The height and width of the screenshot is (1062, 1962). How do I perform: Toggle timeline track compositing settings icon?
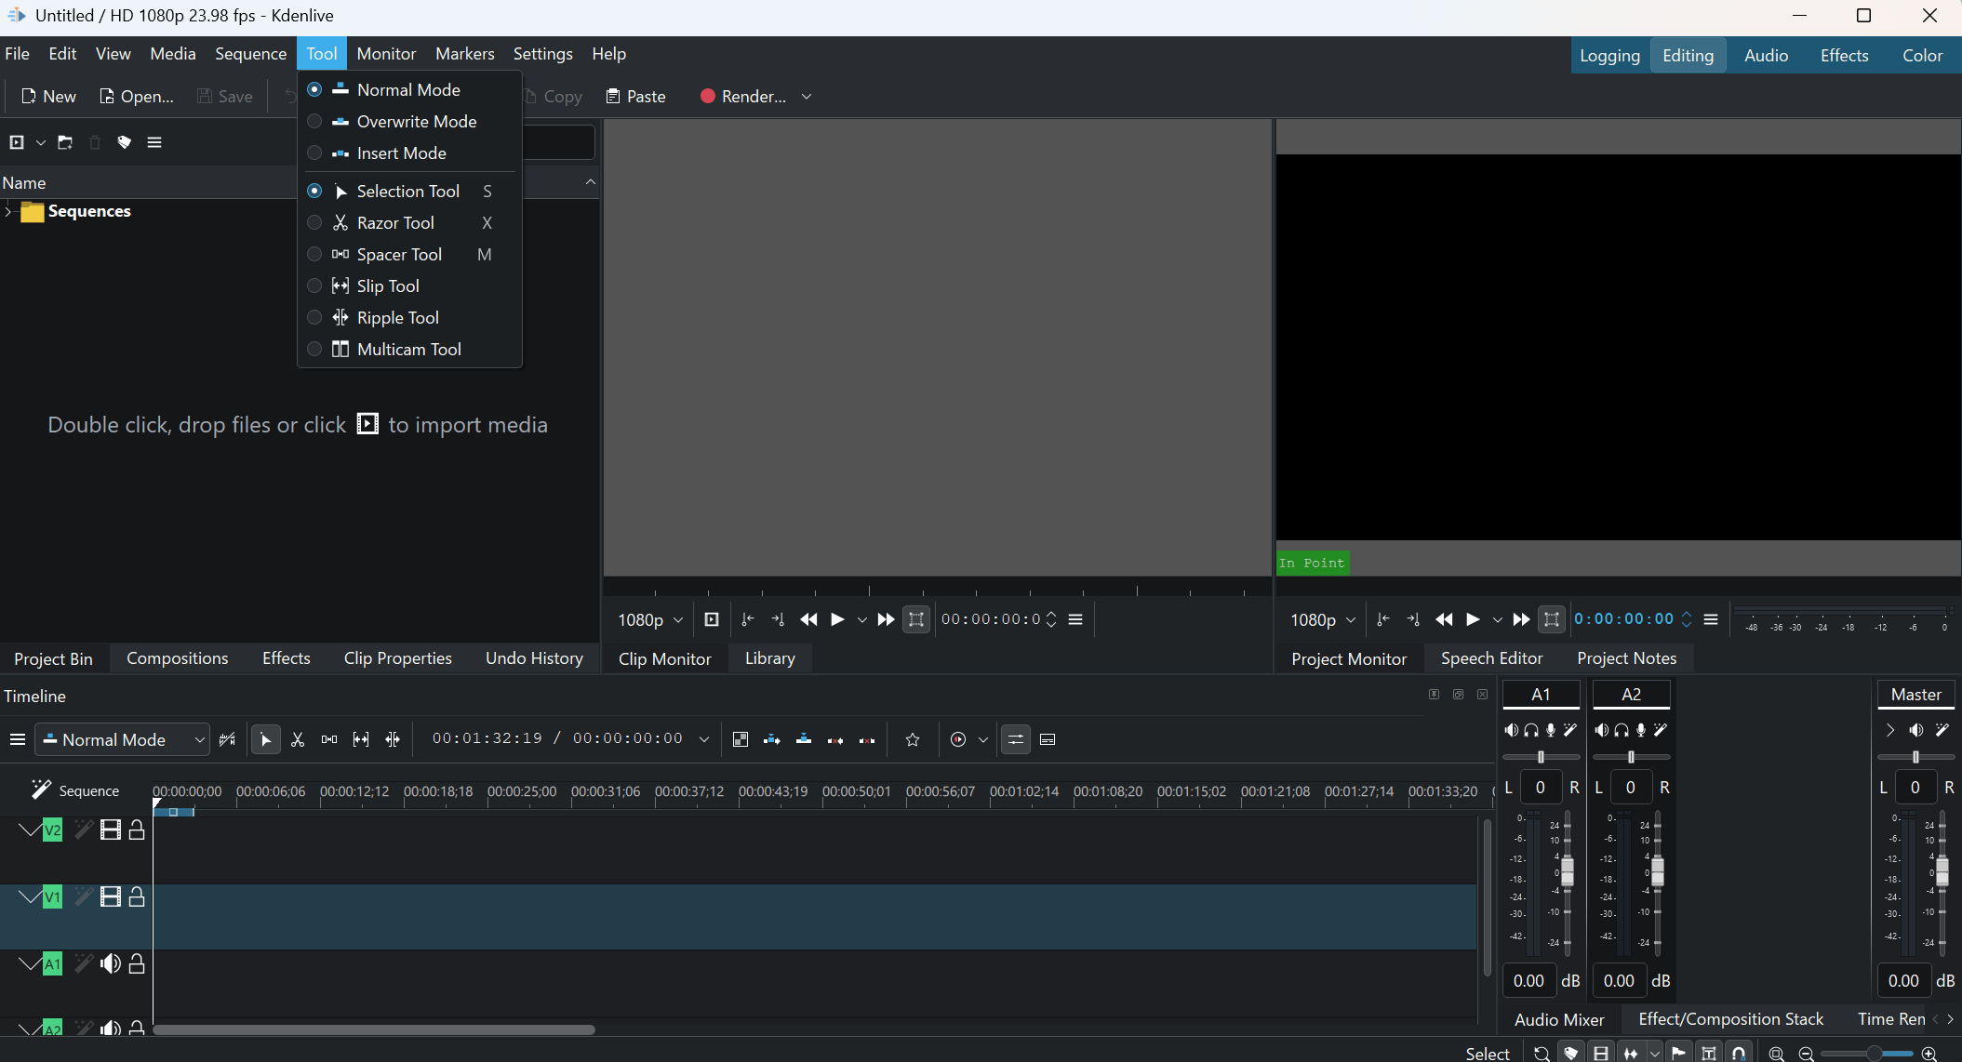point(1016,739)
